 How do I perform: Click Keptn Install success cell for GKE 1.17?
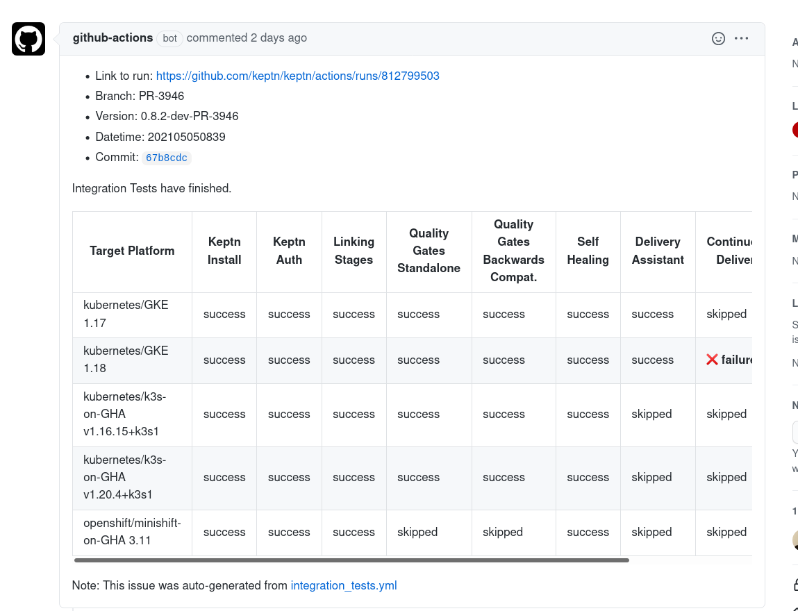224,315
